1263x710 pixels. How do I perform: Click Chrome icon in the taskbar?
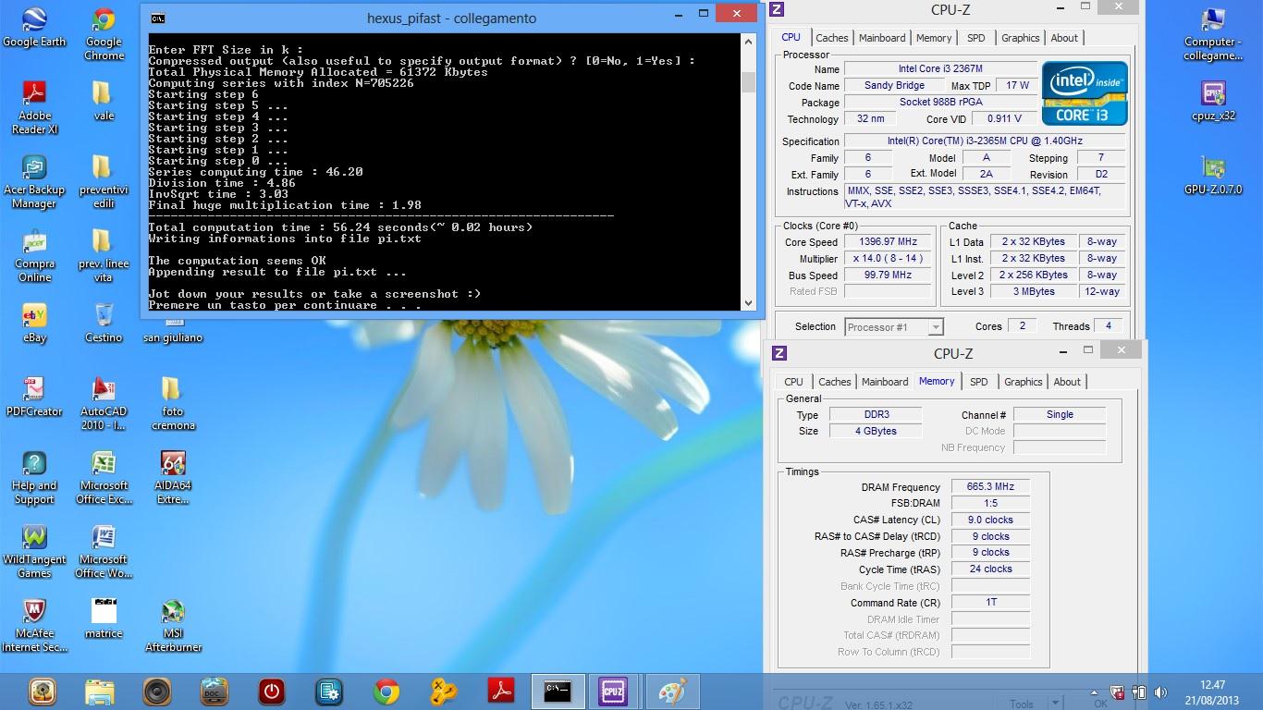[x=386, y=692]
